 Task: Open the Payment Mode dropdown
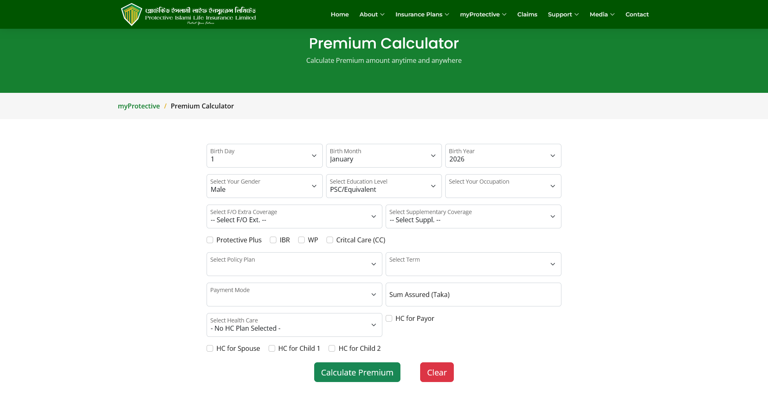[294, 295]
